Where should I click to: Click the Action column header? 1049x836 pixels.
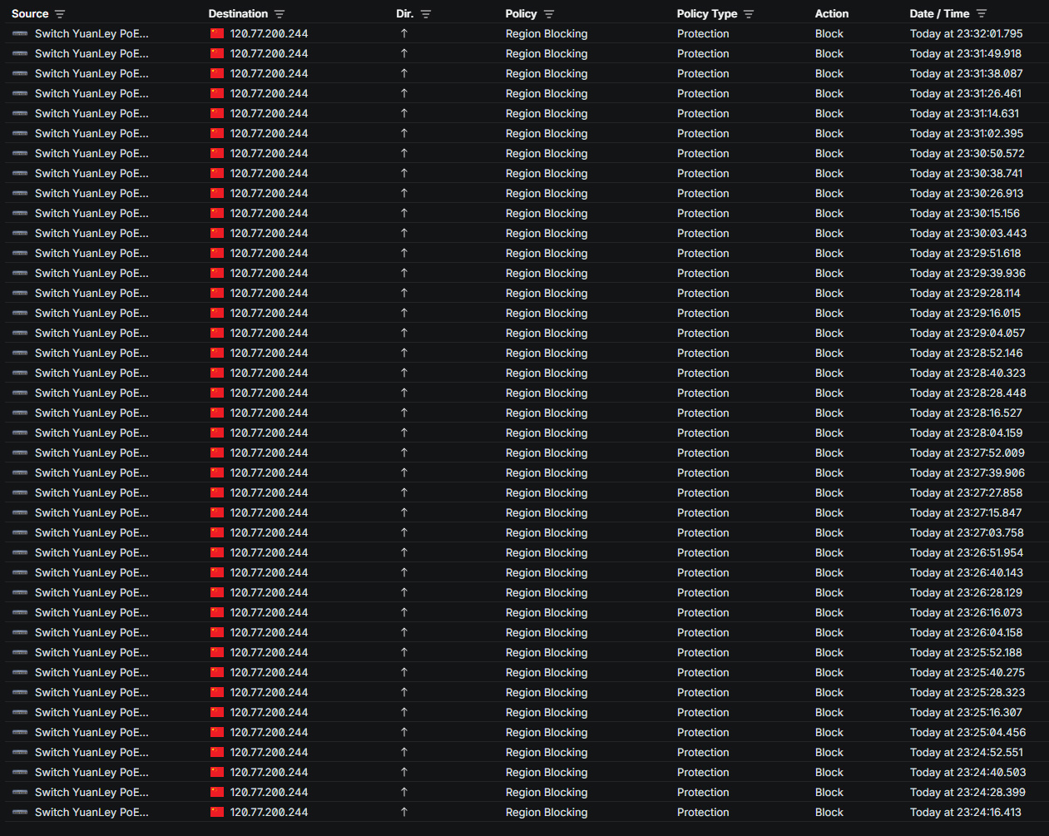(x=831, y=14)
